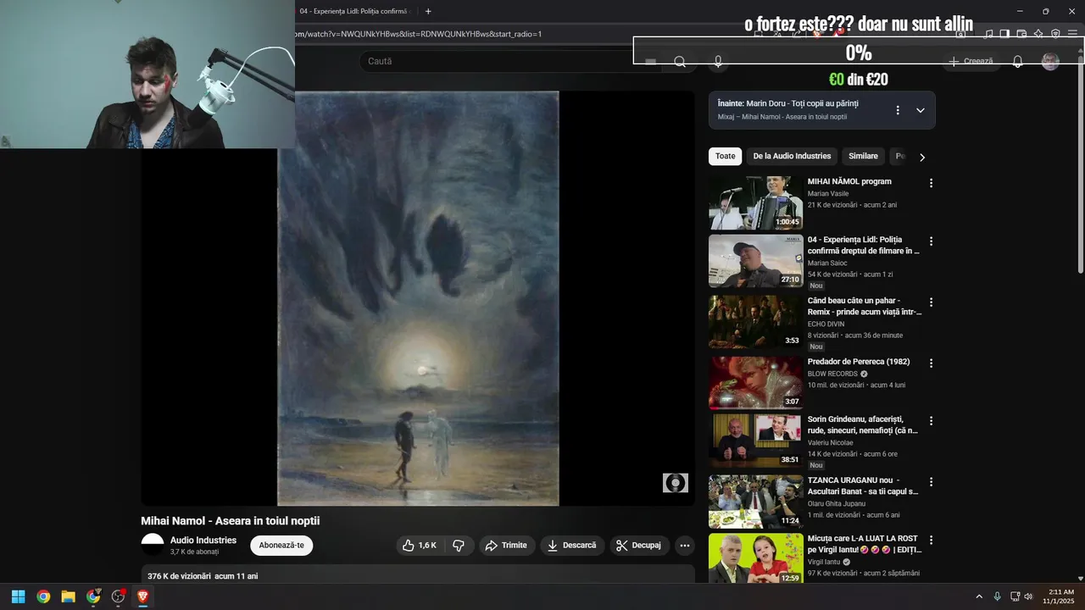Like the video with thumbs-up 1,6 K
The height and width of the screenshot is (610, 1085).
click(x=420, y=546)
